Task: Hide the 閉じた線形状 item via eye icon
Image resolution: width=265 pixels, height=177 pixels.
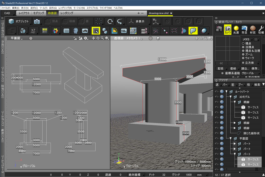Action: pyautogui.click(x=217, y=133)
